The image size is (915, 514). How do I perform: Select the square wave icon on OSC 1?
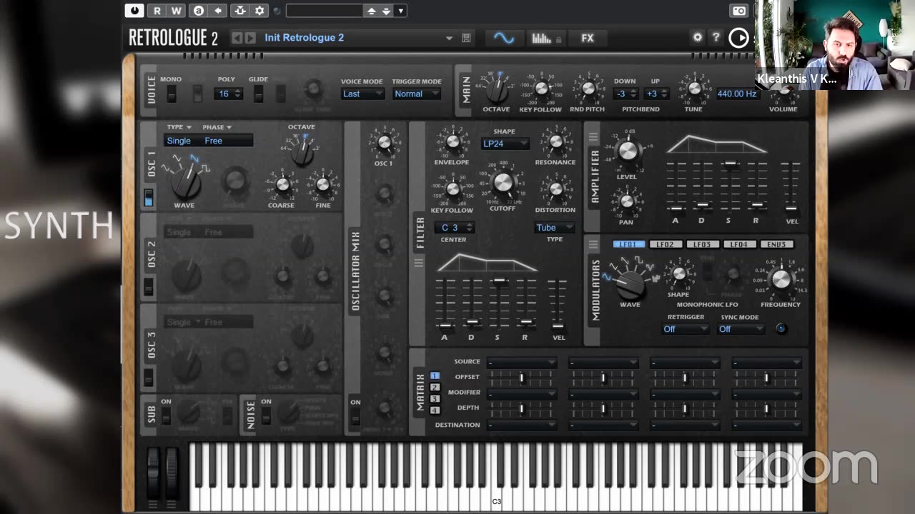[x=205, y=168]
